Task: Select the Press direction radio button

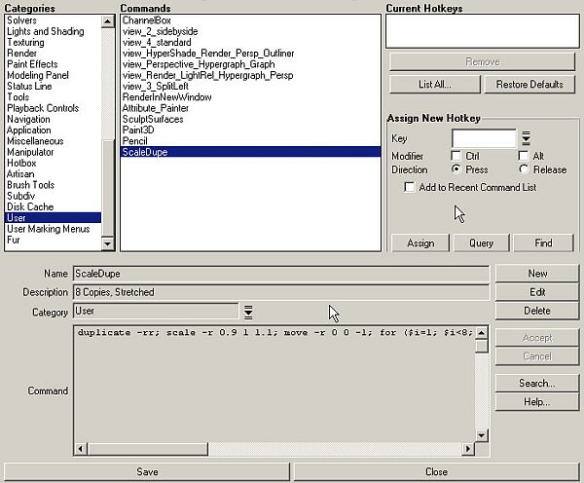Action: click(456, 168)
